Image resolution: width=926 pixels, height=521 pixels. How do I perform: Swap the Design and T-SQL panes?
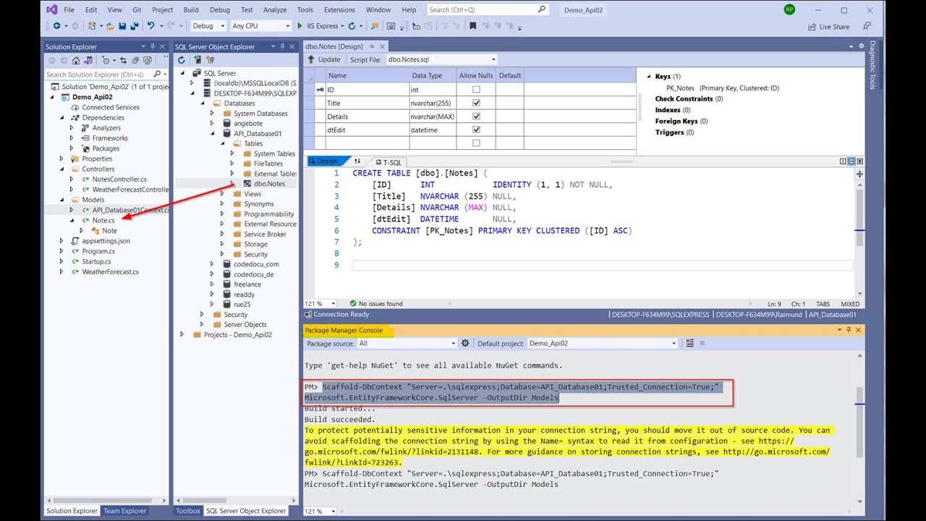click(x=357, y=161)
